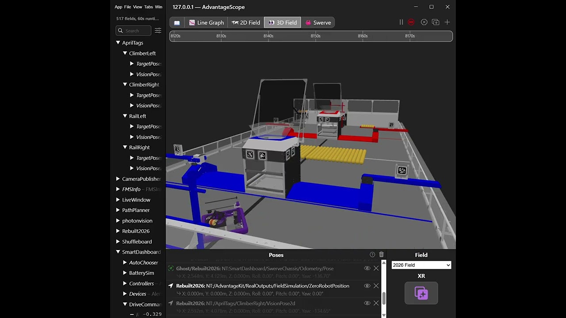Switch to the 2D Field tab
Screen dimensions: 566x318
pyautogui.click(x=246, y=23)
